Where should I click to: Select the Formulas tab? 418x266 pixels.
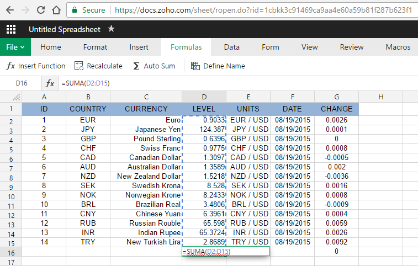click(186, 47)
